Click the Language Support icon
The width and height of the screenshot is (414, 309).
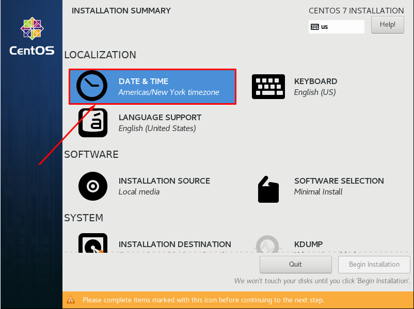pyautogui.click(x=93, y=123)
